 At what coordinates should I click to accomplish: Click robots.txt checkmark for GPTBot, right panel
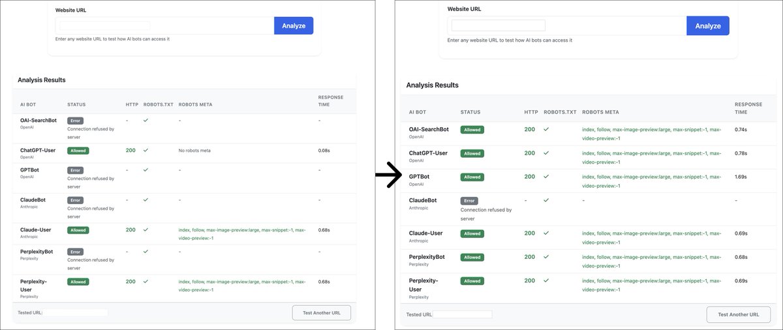click(x=546, y=177)
